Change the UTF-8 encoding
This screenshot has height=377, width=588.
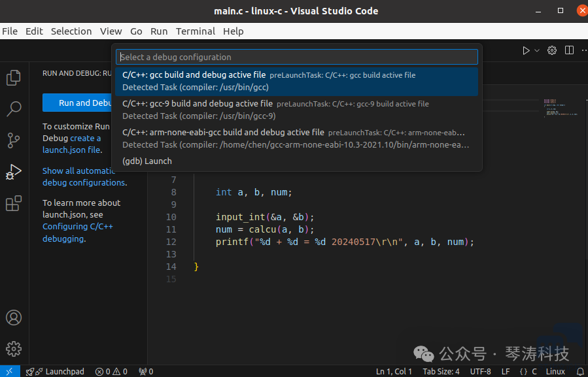[x=480, y=371]
